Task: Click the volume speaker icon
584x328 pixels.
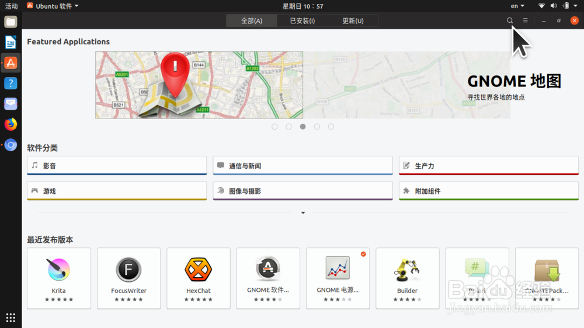Action: [x=554, y=6]
